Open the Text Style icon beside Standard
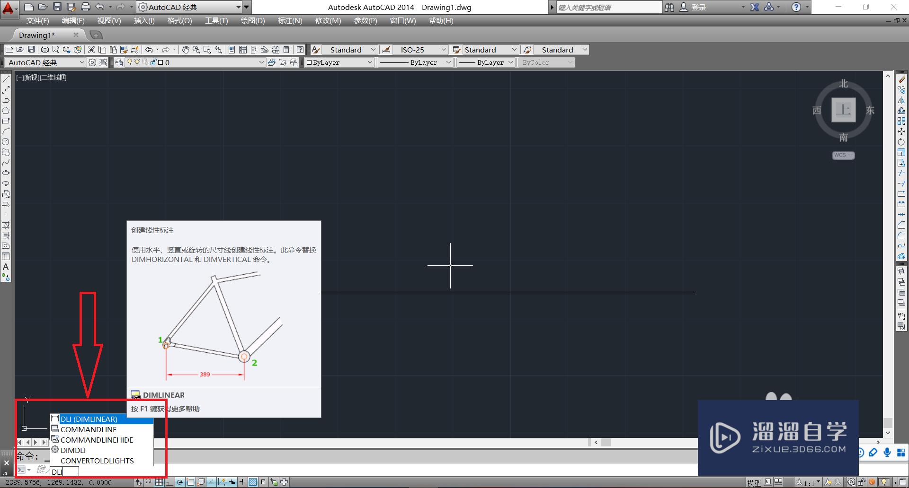This screenshot has height=488, width=909. pos(316,50)
